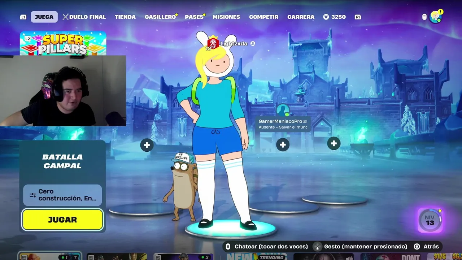Open the PASES tab
Image resolution: width=462 pixels, height=260 pixels.
point(194,17)
